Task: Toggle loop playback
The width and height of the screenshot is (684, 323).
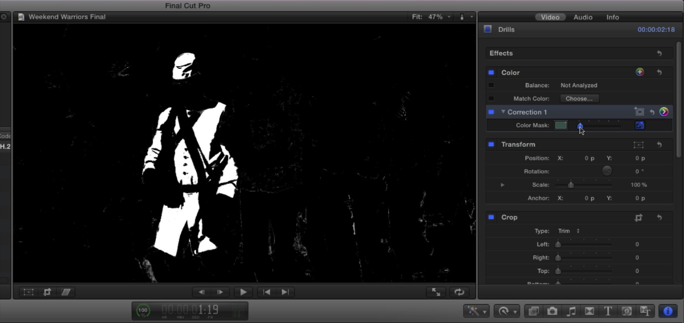Action: pyautogui.click(x=459, y=292)
